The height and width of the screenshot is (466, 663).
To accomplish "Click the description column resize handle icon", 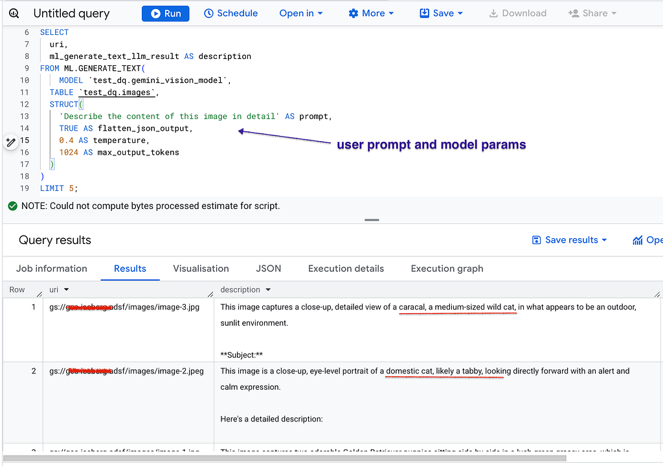I will 657,294.
